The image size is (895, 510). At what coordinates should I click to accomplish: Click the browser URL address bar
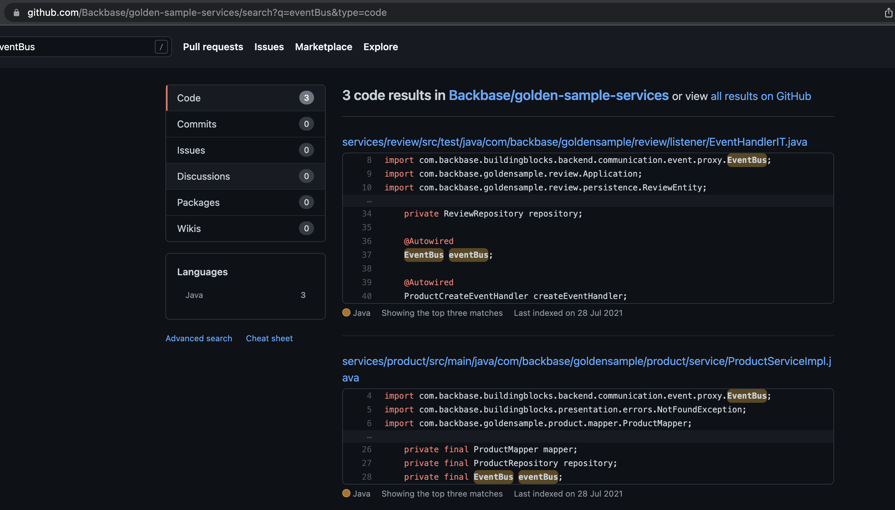[x=442, y=13]
